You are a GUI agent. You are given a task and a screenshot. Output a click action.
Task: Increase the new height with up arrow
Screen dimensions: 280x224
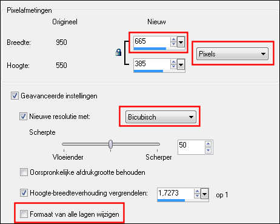pyautogui.click(x=173, y=62)
